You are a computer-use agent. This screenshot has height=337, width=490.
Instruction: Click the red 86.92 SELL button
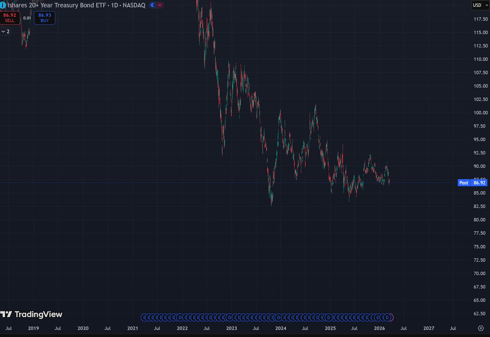click(10, 18)
